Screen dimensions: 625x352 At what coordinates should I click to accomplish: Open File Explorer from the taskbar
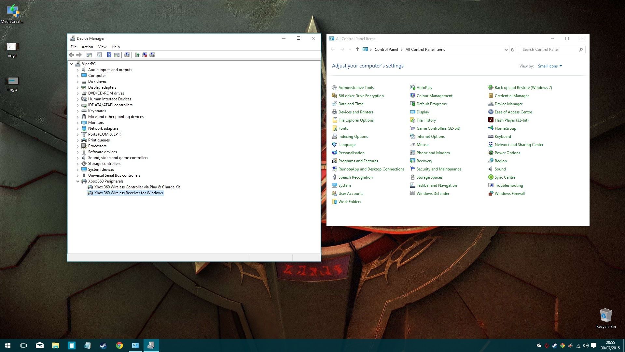click(x=56, y=345)
